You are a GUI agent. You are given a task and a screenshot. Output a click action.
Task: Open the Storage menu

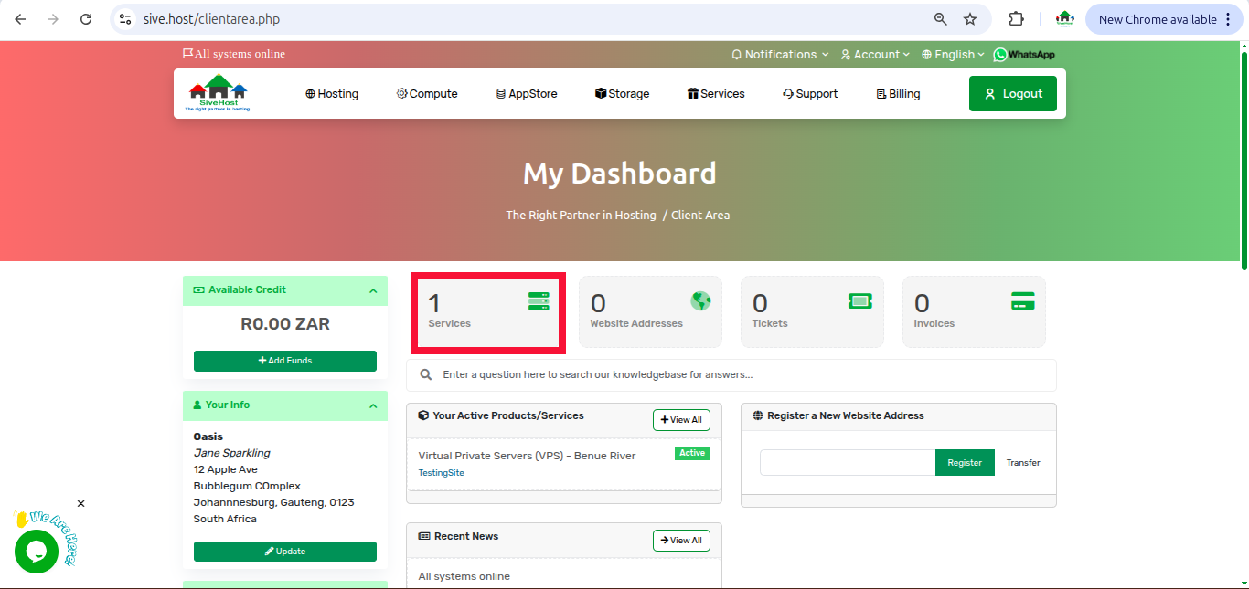coord(622,94)
